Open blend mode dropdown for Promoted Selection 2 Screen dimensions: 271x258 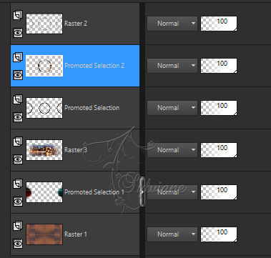[x=172, y=66]
